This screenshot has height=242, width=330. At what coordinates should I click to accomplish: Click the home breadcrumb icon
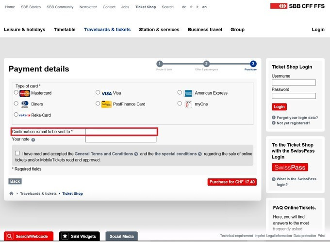tap(12, 193)
